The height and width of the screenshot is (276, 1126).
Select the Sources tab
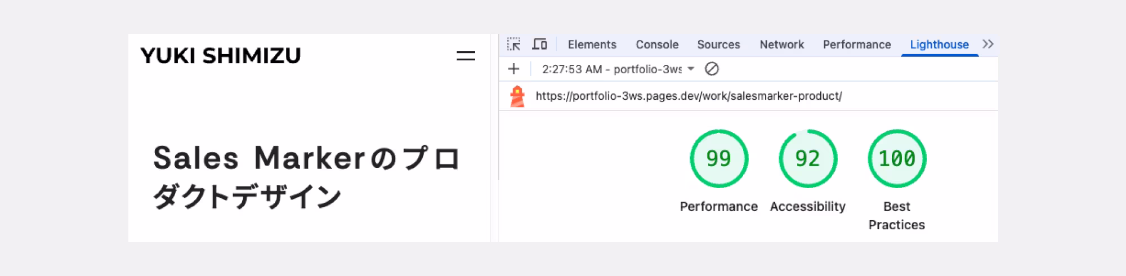coord(718,44)
